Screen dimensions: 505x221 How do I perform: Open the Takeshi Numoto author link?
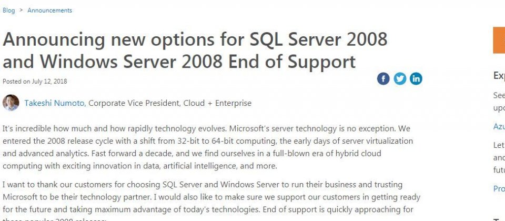click(x=55, y=103)
